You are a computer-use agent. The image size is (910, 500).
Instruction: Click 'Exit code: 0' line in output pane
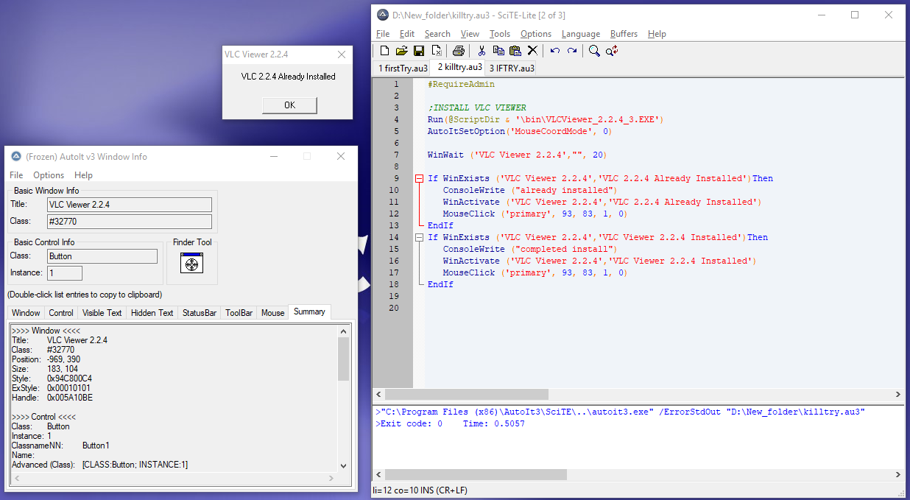click(x=450, y=424)
